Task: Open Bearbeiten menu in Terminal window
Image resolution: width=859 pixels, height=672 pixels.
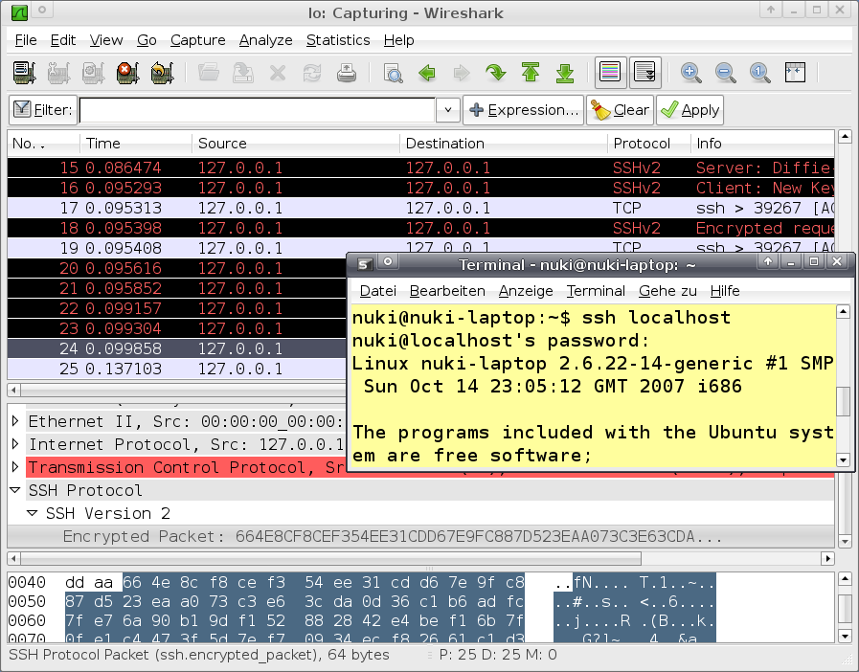Action: [x=447, y=291]
